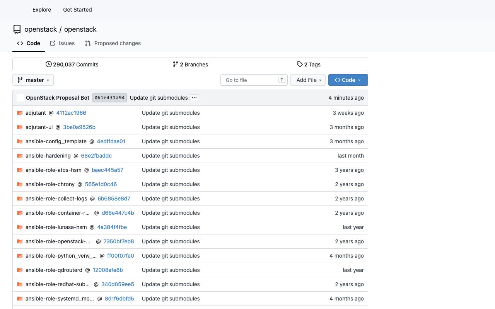Screen dimensions: 495x309
Task: Open ansible-hardening commit 68e2fbaddc
Action: point(96,156)
